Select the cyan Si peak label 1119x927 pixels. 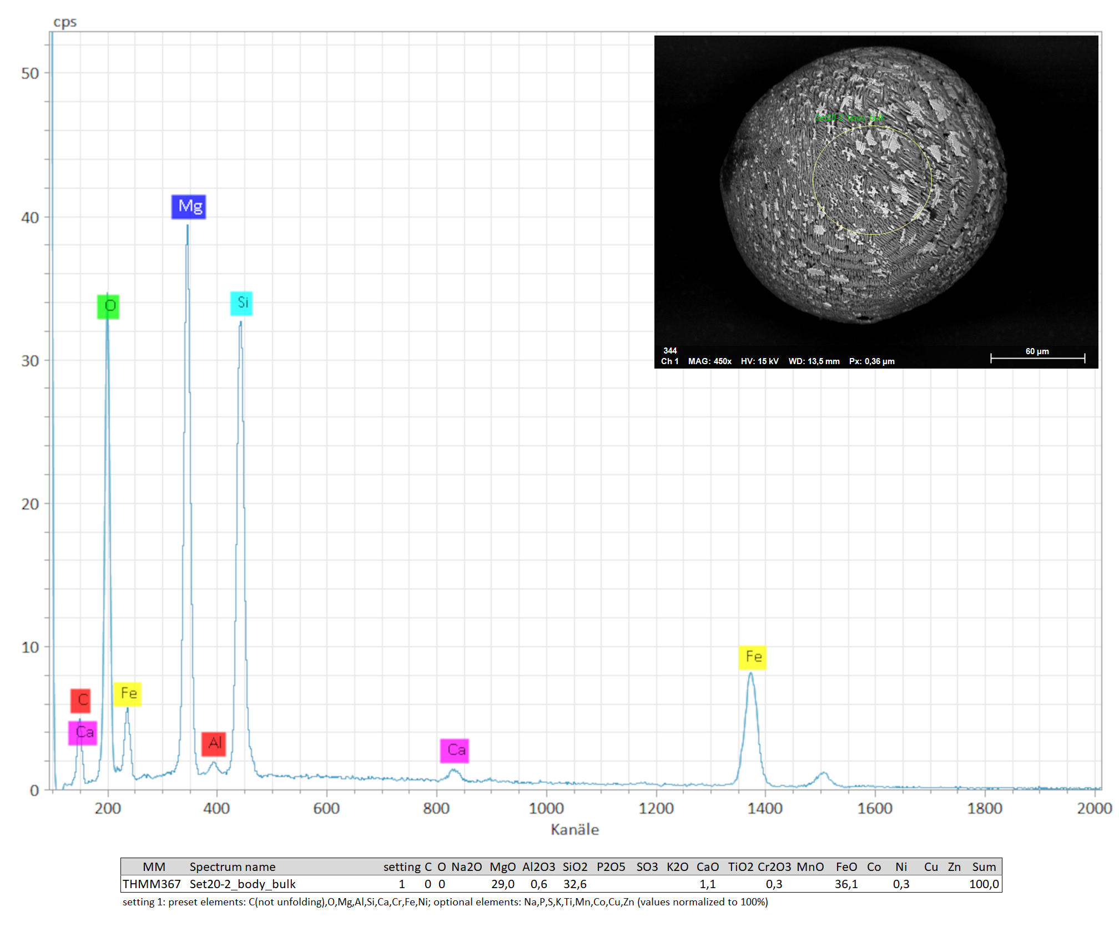(241, 303)
